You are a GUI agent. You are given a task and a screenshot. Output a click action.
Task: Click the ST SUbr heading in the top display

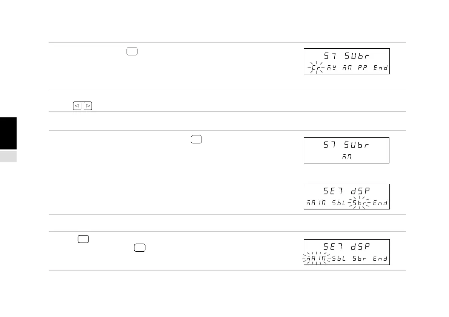[347, 57]
